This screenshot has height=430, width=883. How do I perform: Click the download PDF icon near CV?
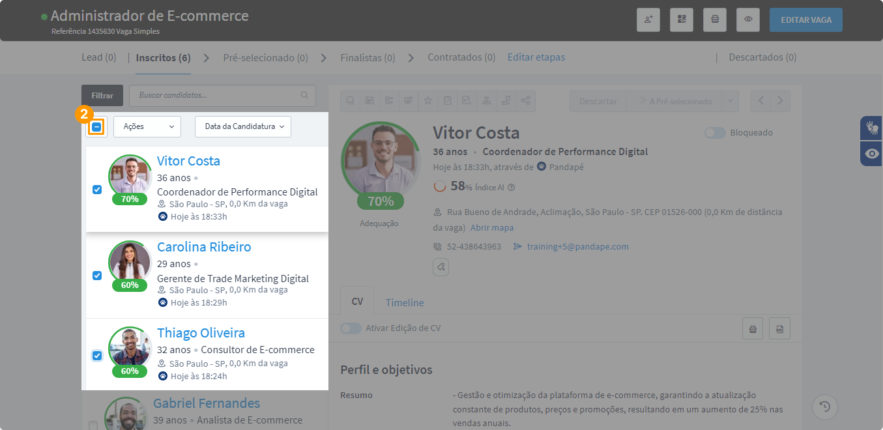tap(779, 329)
